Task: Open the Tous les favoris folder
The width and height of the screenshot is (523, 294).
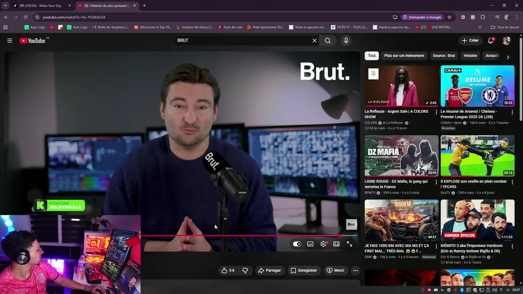Action: click(x=505, y=27)
